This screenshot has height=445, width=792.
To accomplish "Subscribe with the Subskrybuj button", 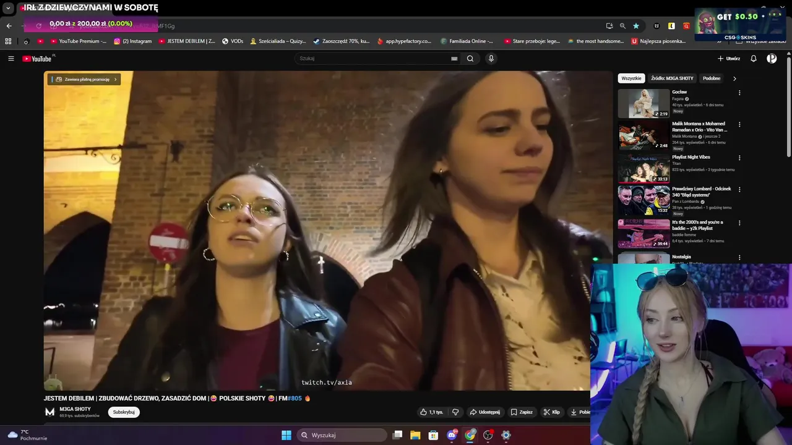I will tap(124, 412).
